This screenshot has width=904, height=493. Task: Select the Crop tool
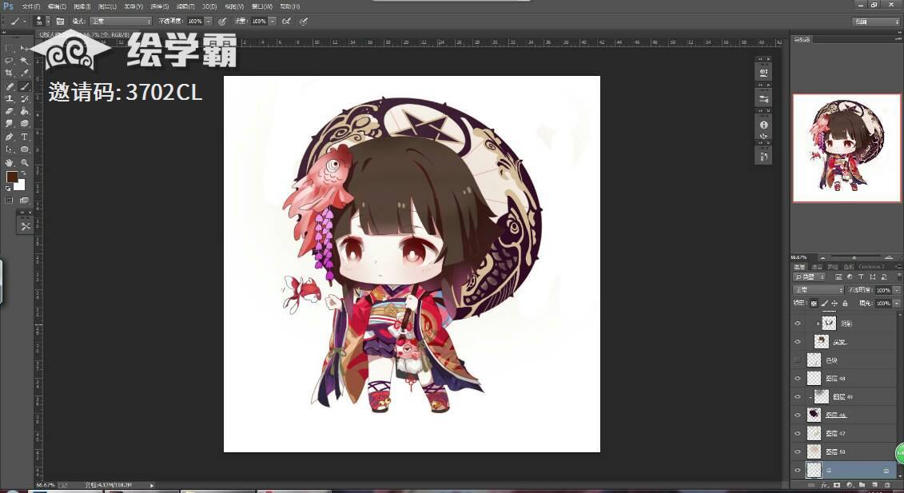click(x=10, y=74)
